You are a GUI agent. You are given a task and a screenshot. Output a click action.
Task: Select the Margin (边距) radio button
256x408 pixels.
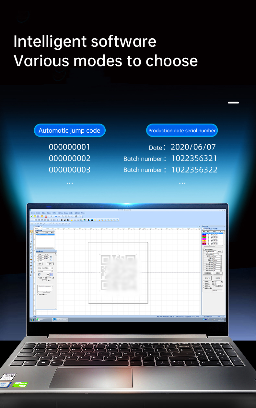point(44,278)
